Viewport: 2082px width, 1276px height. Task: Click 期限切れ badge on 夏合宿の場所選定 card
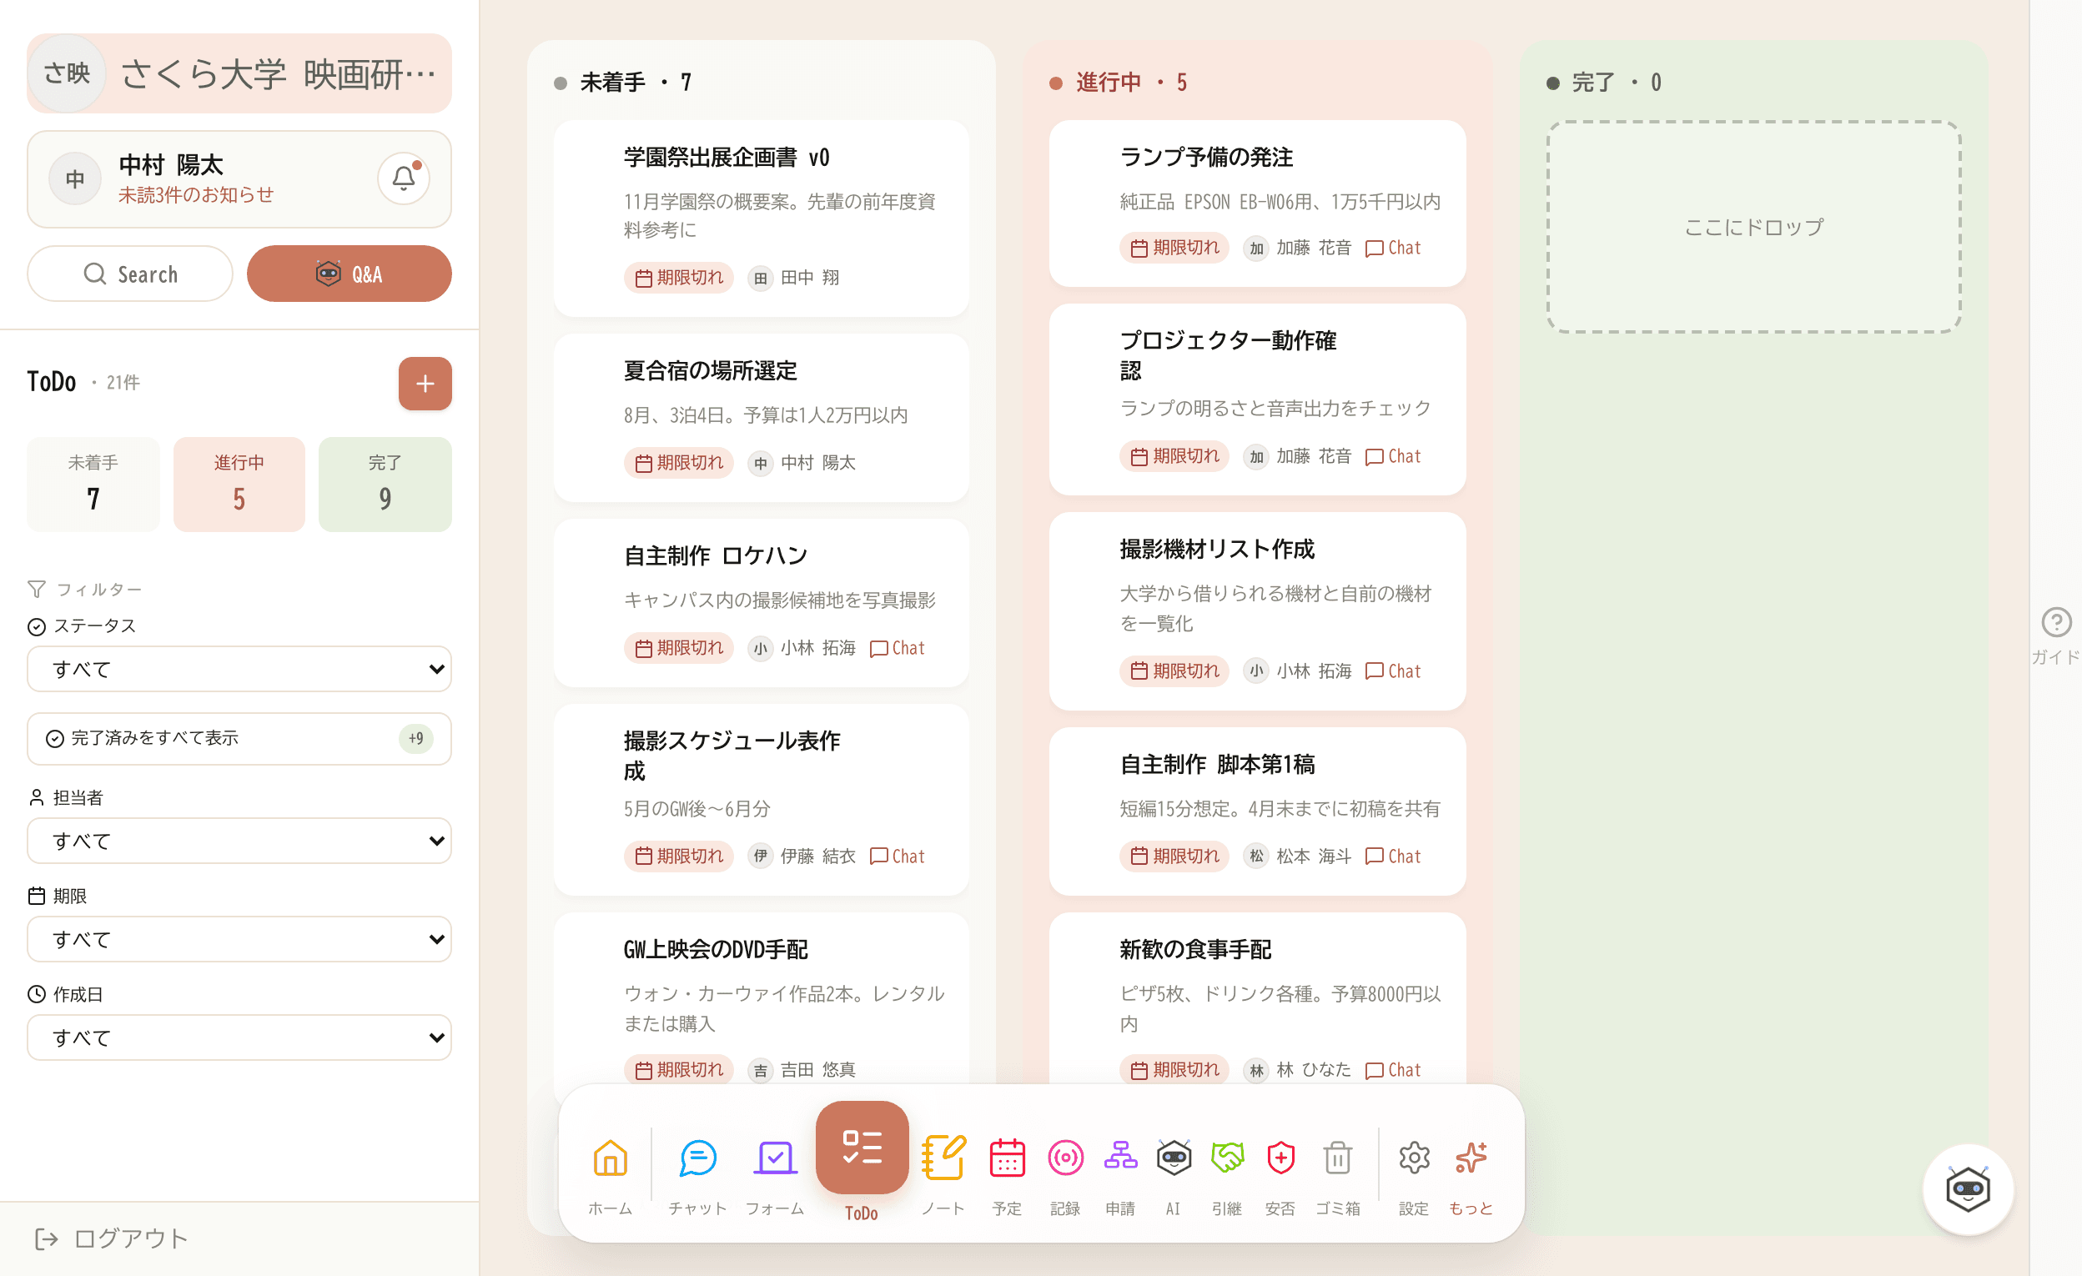click(x=679, y=463)
